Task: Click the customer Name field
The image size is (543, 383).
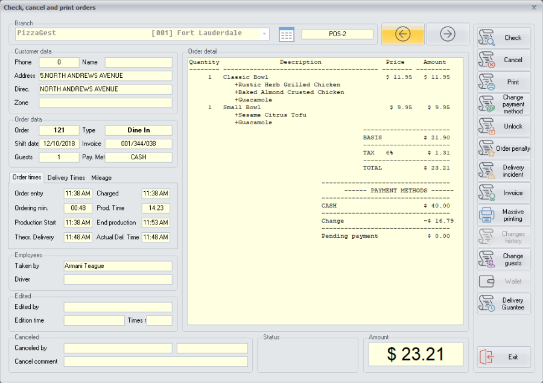Action: pos(138,62)
